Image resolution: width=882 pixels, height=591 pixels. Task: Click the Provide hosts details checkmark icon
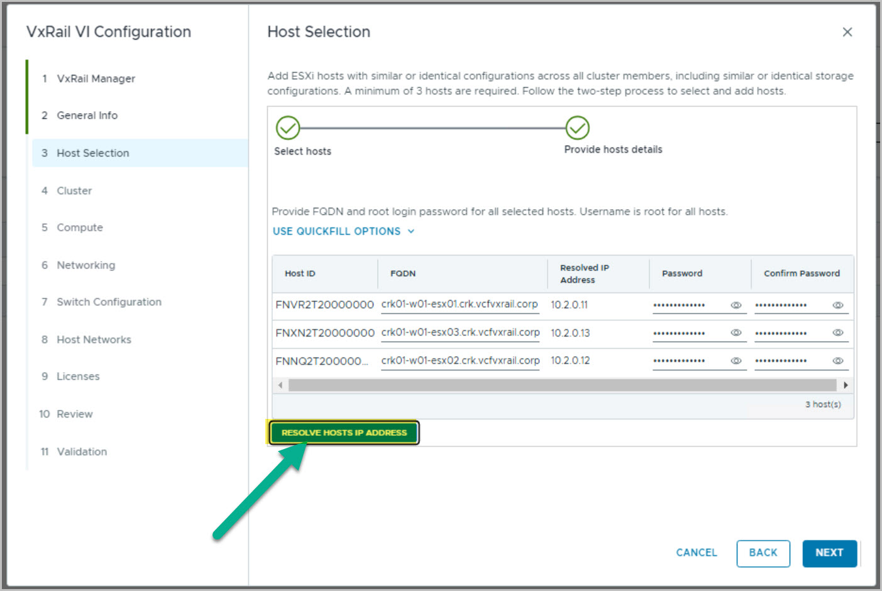pyautogui.click(x=577, y=128)
